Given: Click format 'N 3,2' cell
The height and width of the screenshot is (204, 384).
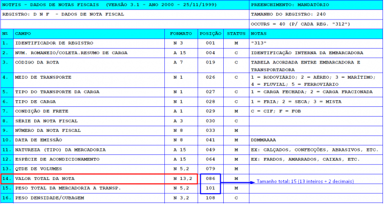Looking at the screenshot, I should pyautogui.click(x=181, y=198).
